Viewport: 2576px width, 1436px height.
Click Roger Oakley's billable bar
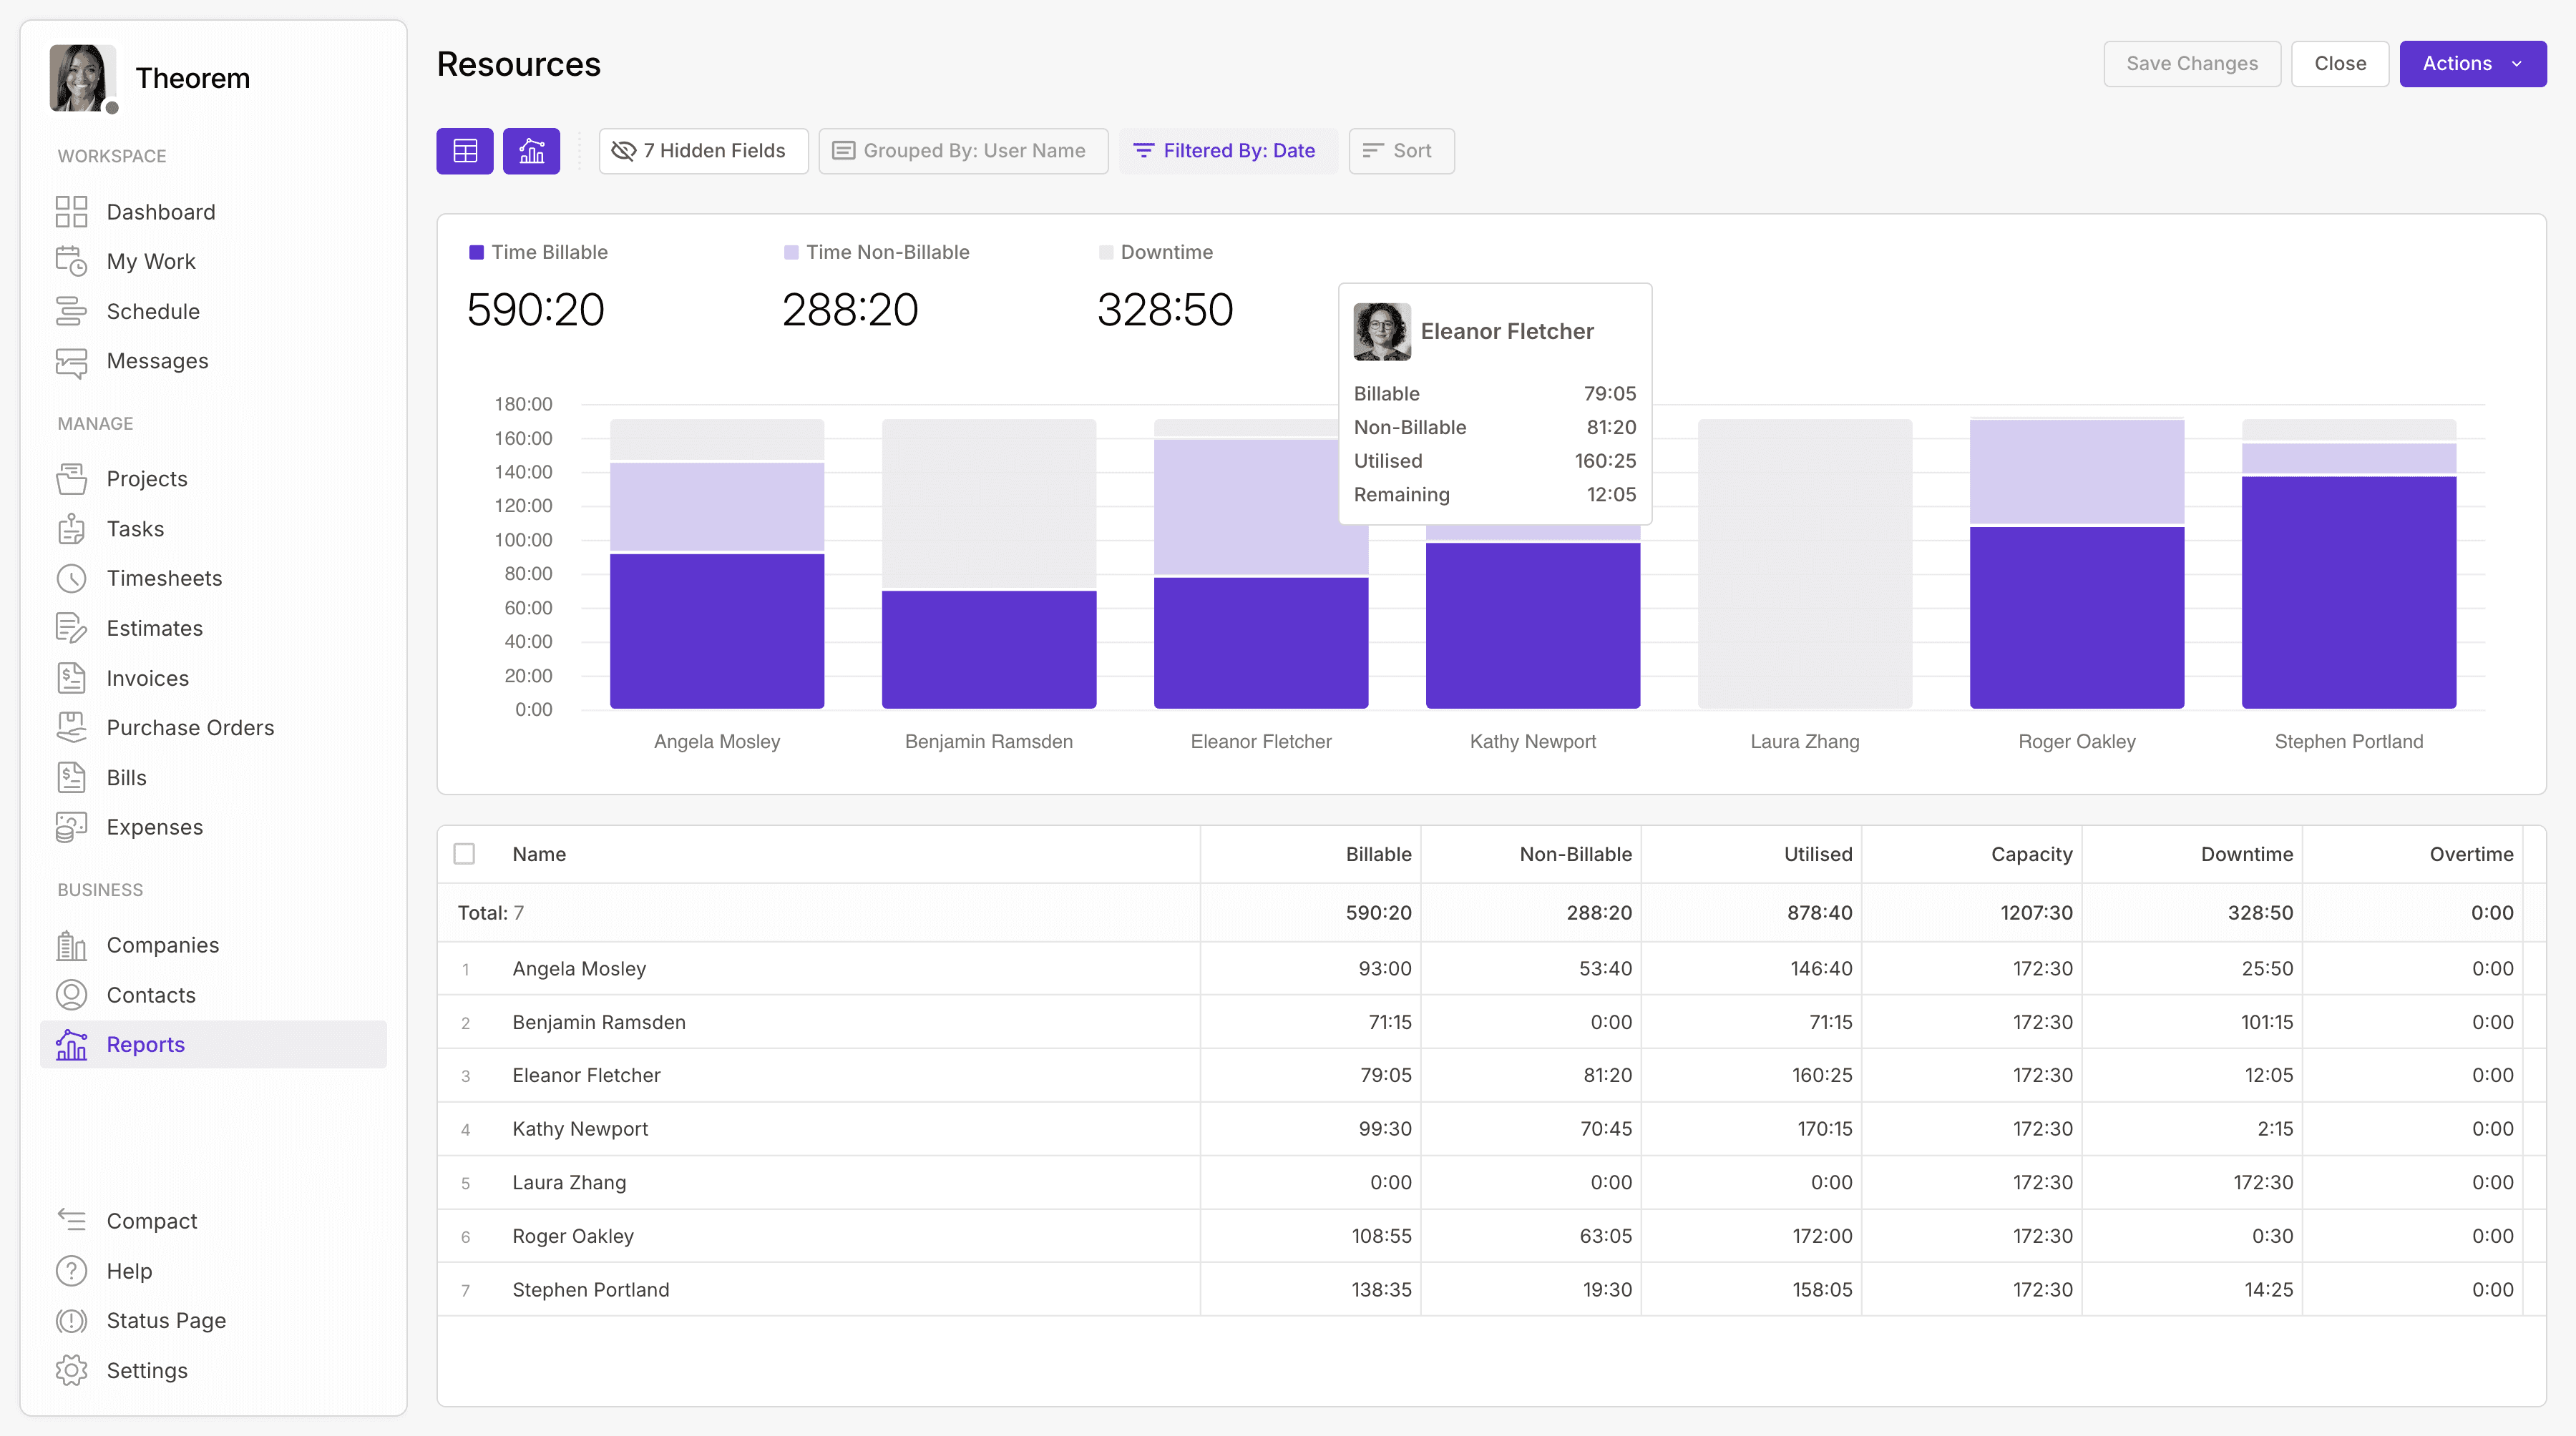click(2076, 618)
